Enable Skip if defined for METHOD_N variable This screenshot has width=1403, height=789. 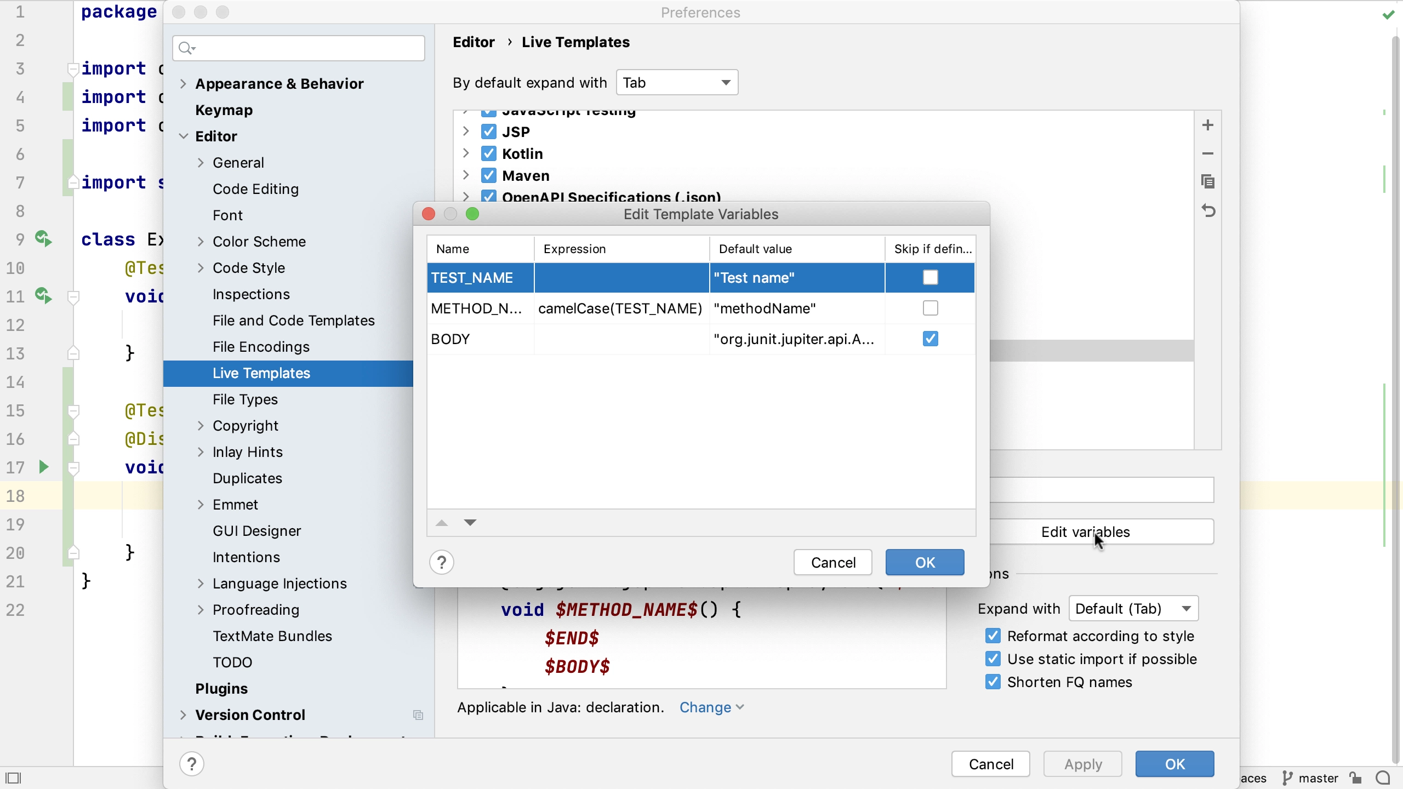tap(930, 308)
